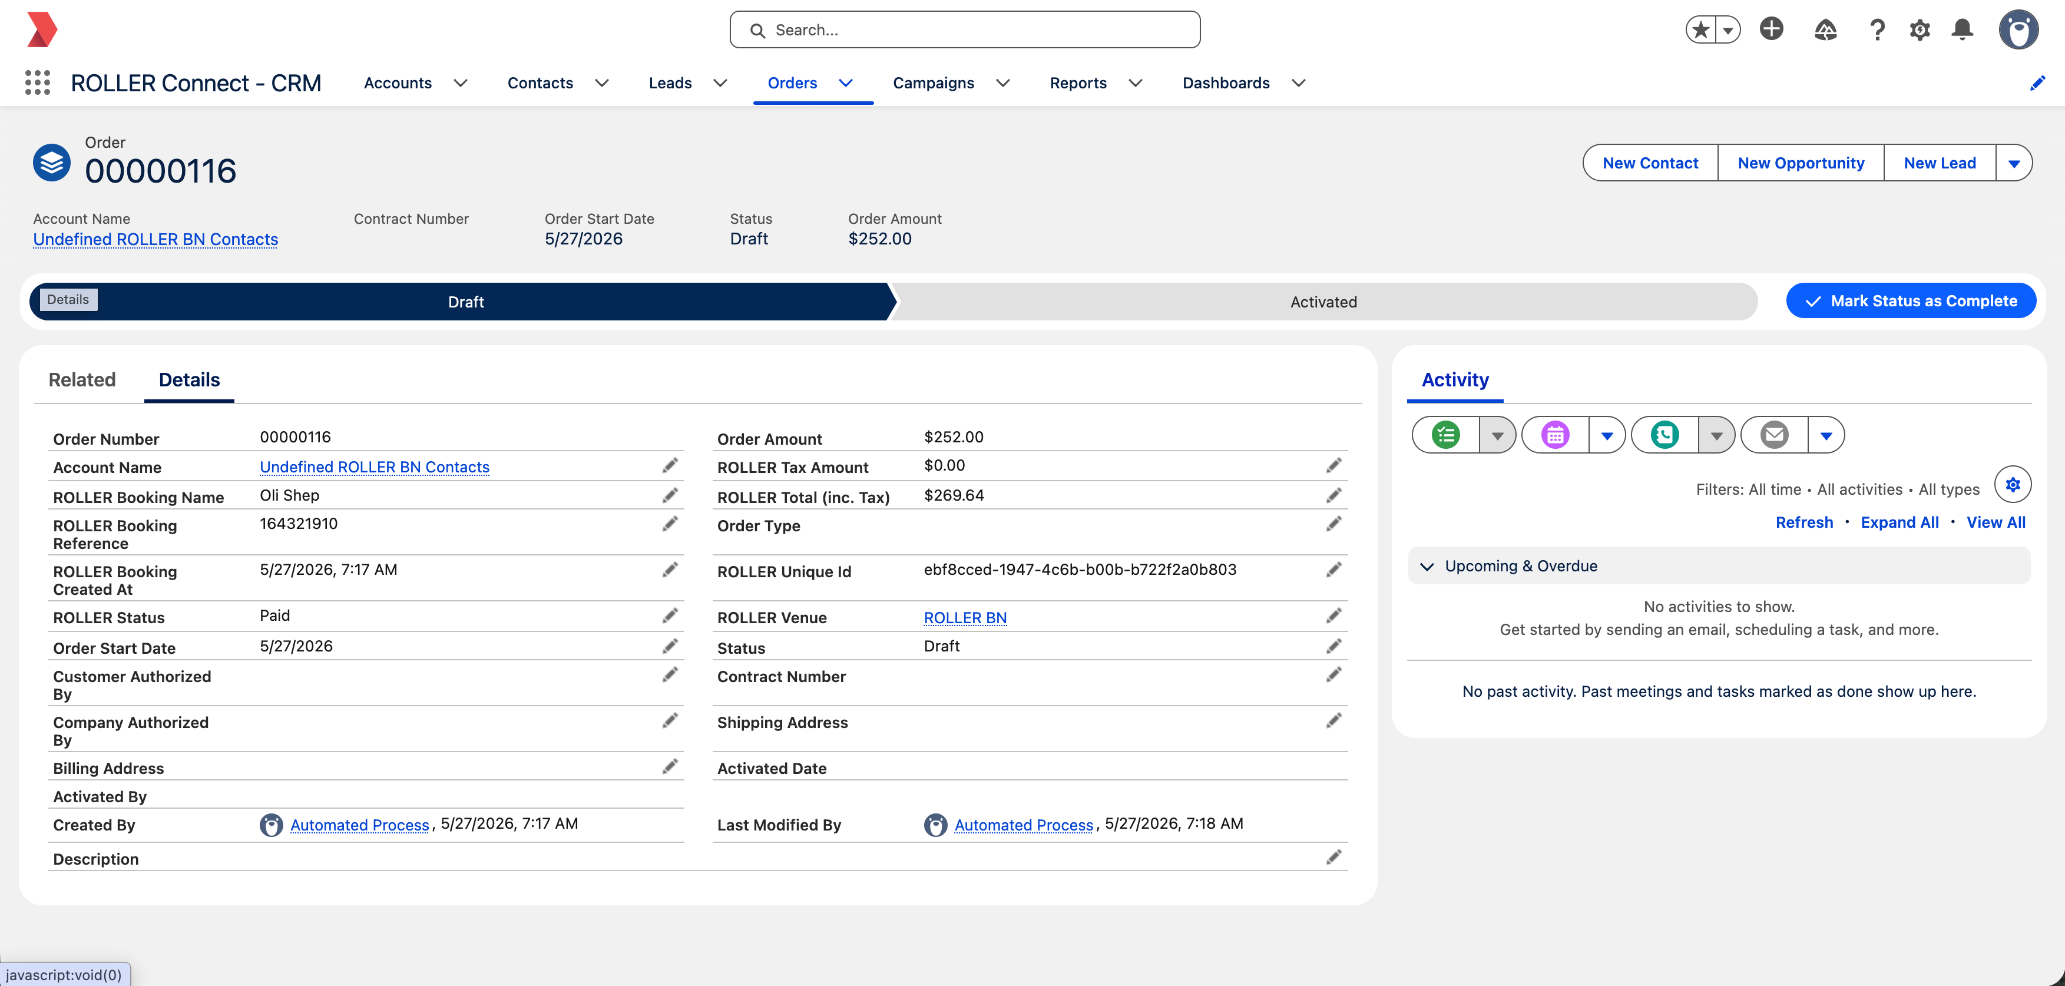Edit the Account Name field pencil
Screen dimensions: 2065x986
click(670, 466)
